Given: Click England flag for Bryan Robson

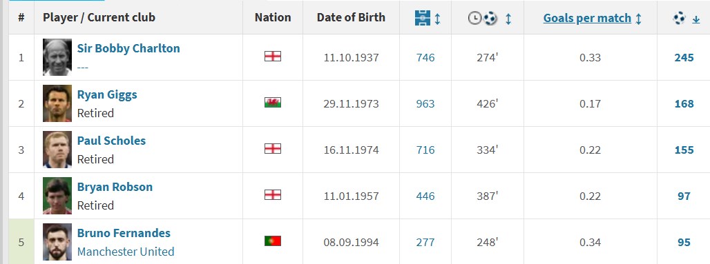Looking at the screenshot, I should [x=273, y=194].
